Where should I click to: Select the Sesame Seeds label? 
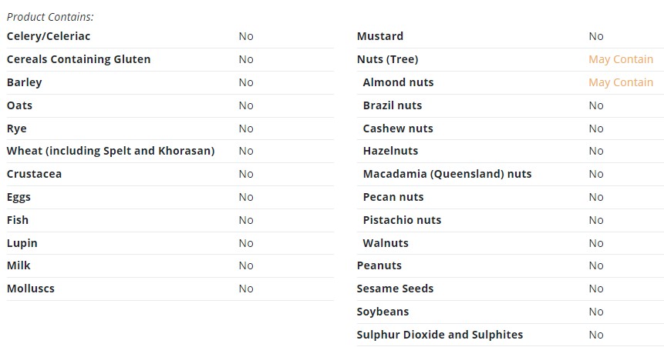pos(395,289)
